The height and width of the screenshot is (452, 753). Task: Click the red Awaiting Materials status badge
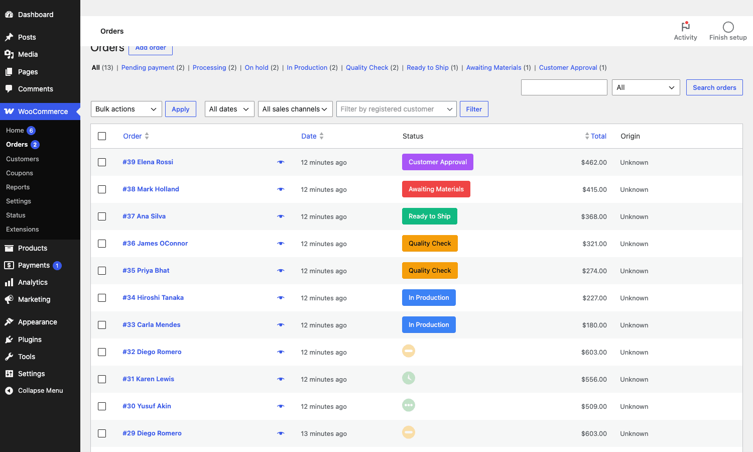coord(436,189)
